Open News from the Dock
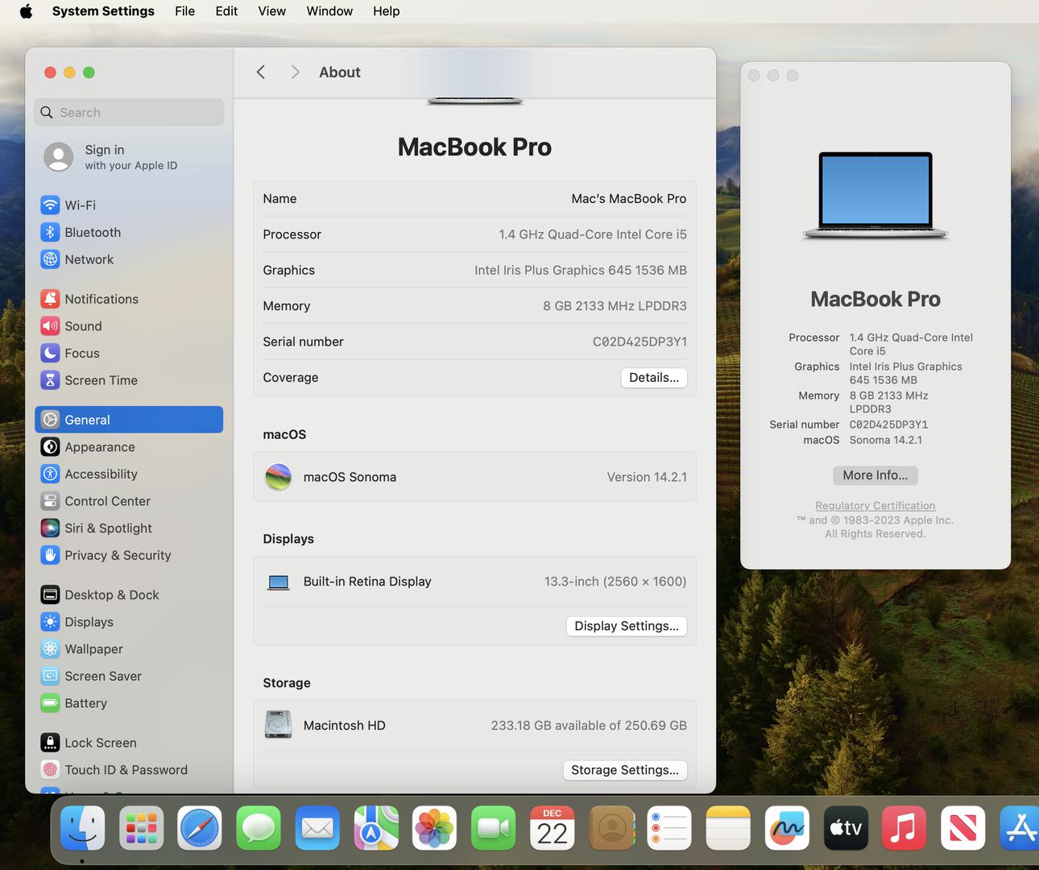Viewport: 1039px width, 870px height. click(x=963, y=828)
